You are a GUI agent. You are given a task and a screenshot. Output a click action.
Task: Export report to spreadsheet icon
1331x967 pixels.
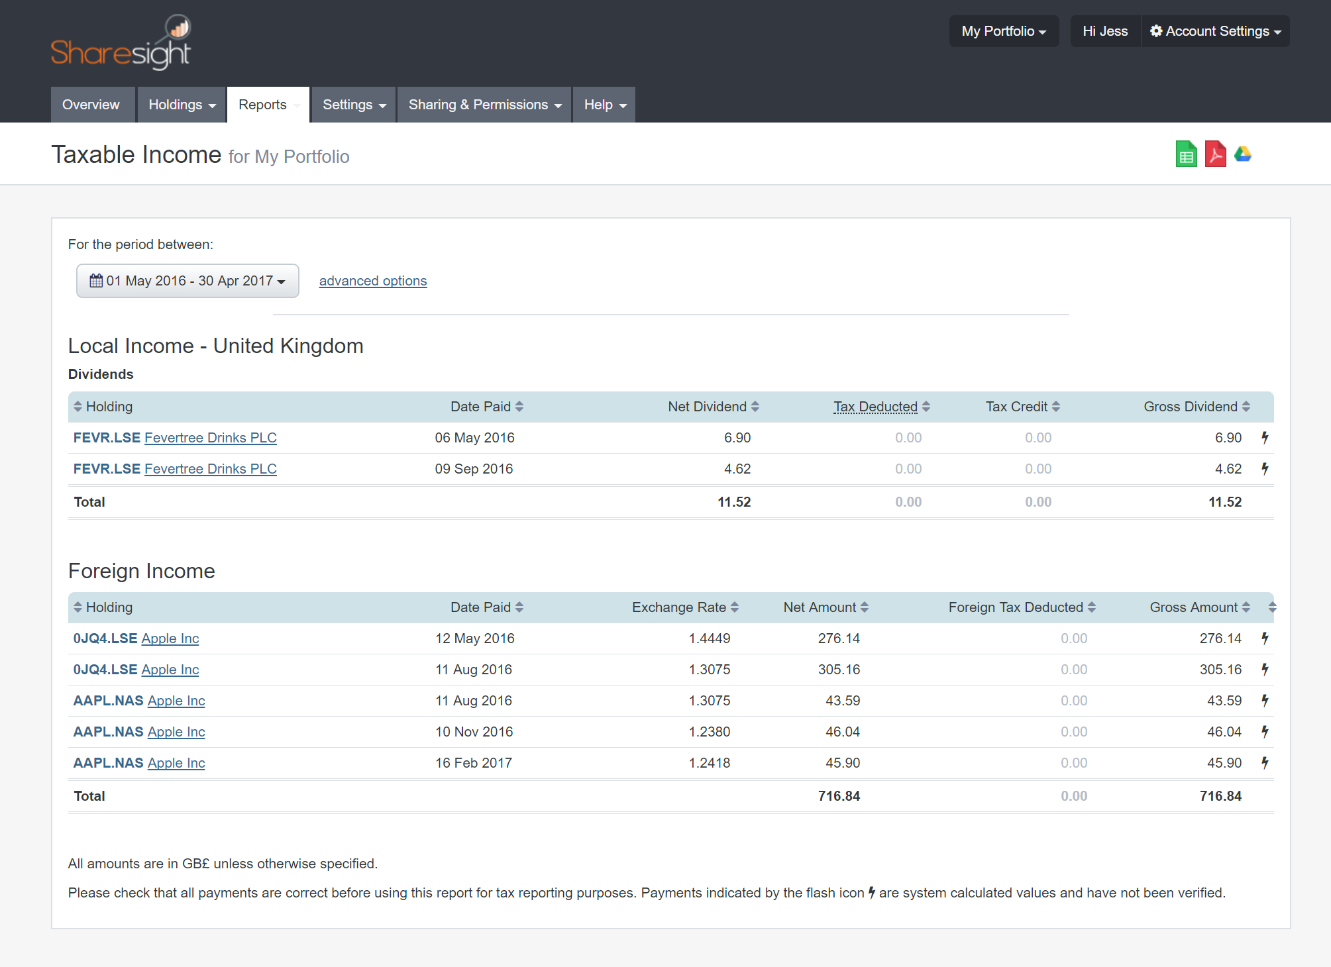(1186, 154)
